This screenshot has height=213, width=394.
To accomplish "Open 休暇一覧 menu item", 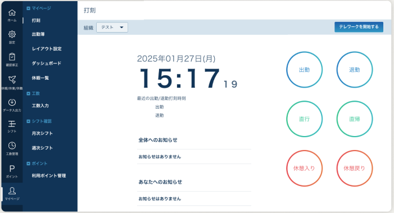I will tap(40, 78).
